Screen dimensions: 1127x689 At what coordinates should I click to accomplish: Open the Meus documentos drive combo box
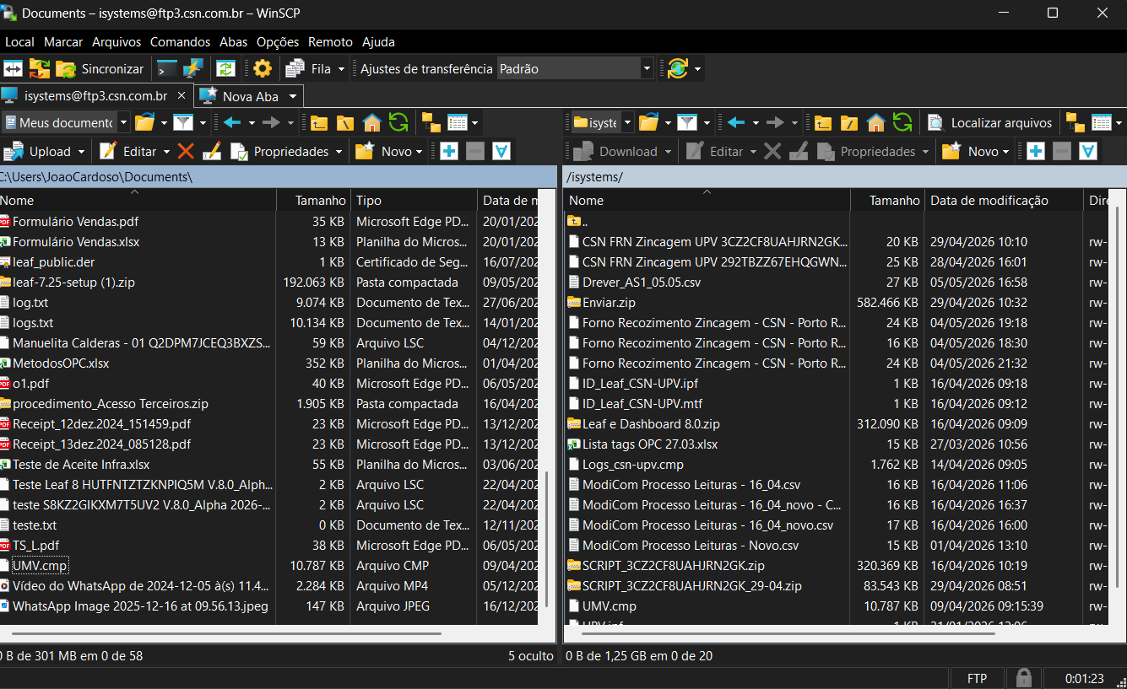point(66,123)
